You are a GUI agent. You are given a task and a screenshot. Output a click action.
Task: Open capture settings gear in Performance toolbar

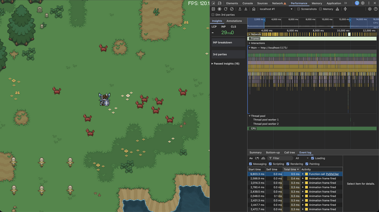coord(370,9)
